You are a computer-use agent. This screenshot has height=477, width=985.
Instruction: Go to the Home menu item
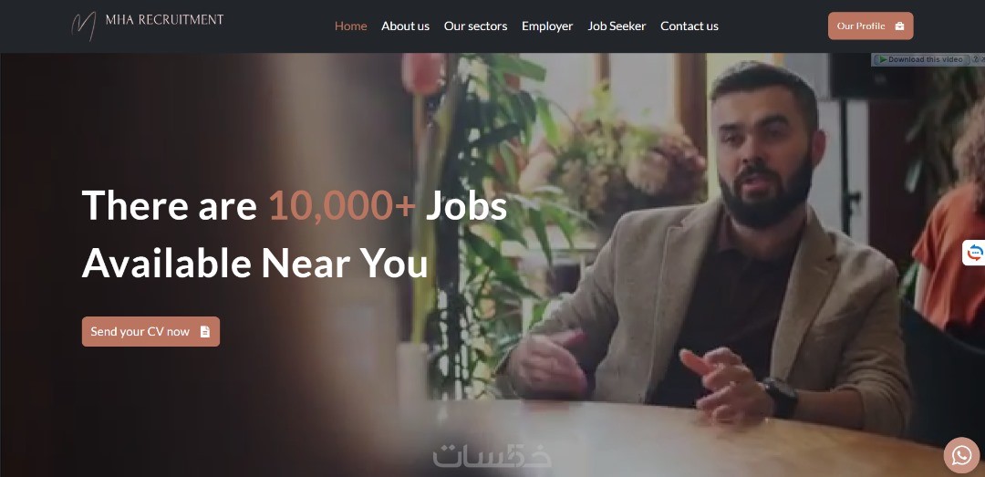point(350,26)
